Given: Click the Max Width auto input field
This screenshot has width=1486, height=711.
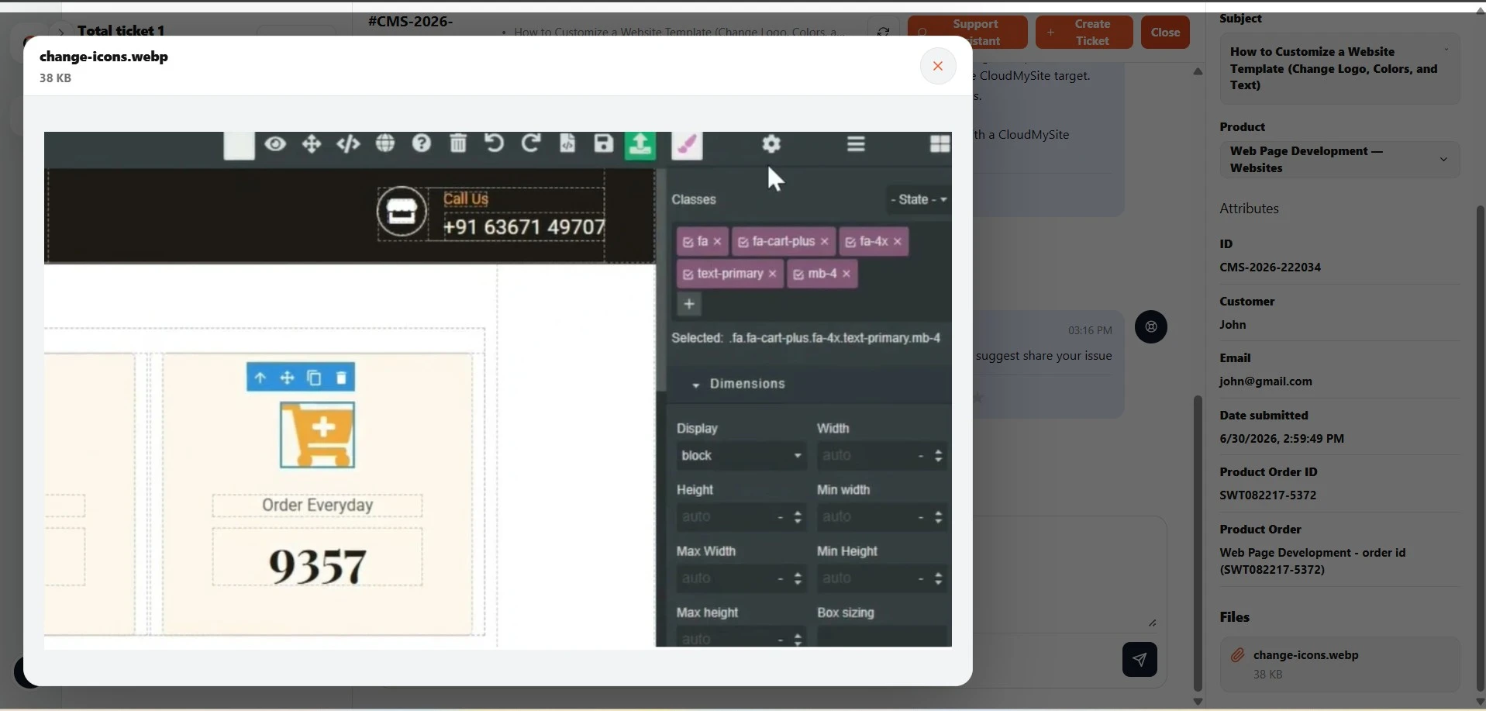Looking at the screenshot, I should coord(741,578).
